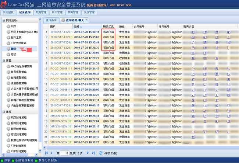Image resolution: width=239 pixels, height=163 pixels.
Task: Open the IP地址变更报警策略 item icon
Action: [x=8, y=105]
